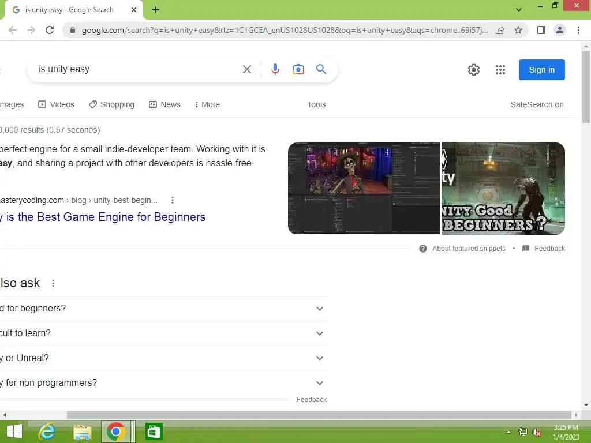Click the Chrome icon in the taskbar
The width and height of the screenshot is (591, 443).
115,431
